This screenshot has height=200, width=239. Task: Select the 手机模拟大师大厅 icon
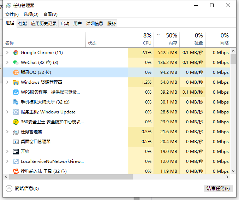[x=16, y=102]
